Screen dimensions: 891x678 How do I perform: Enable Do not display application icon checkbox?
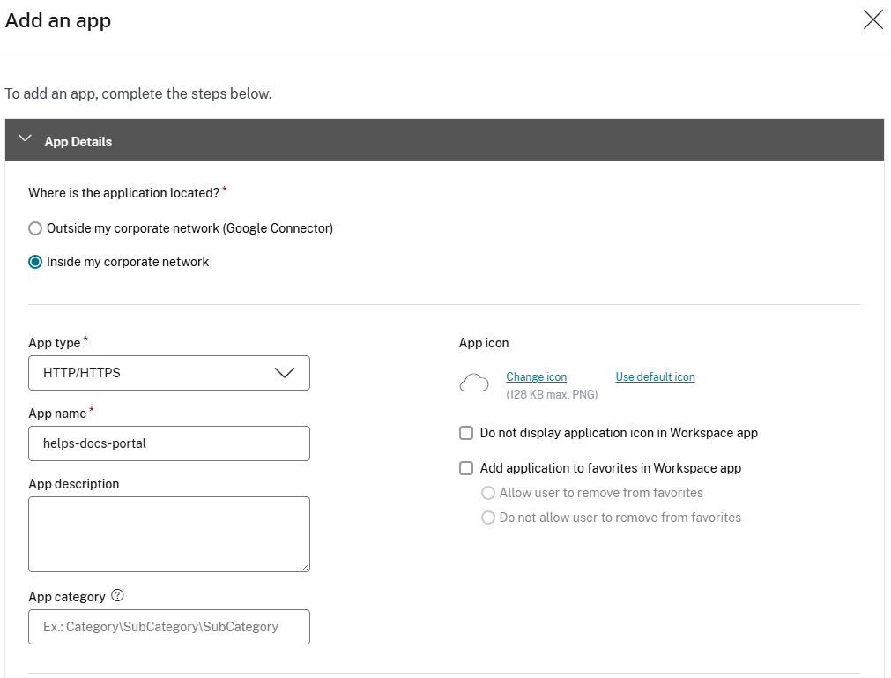(466, 433)
